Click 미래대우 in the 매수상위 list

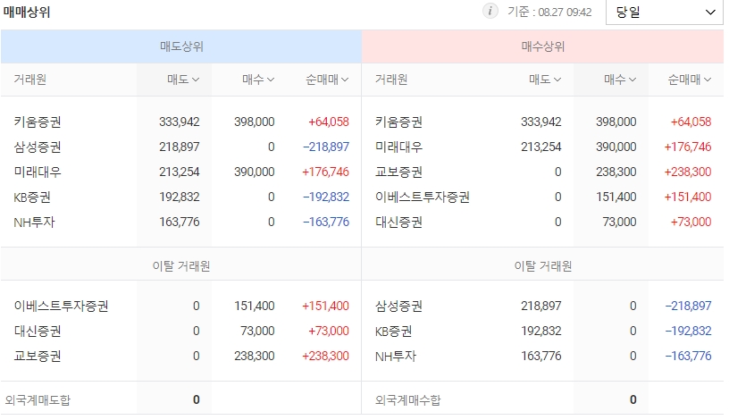pos(399,147)
